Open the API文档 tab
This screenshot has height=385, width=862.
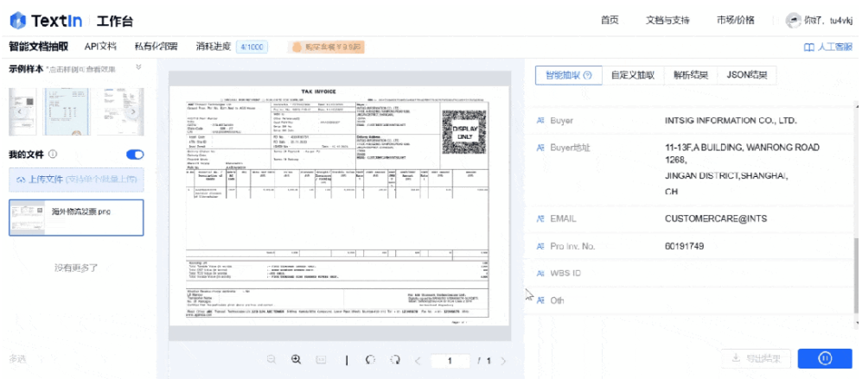[100, 47]
